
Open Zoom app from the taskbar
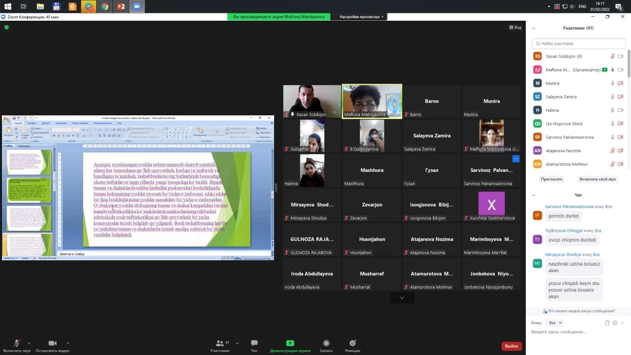tap(137, 6)
